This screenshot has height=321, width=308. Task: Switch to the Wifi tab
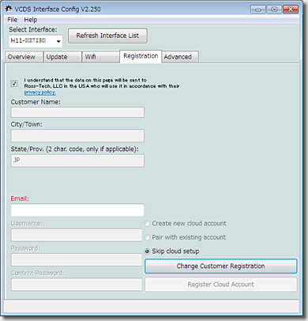coord(101,57)
